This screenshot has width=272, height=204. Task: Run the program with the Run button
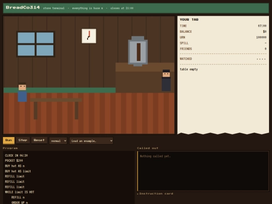tap(9, 141)
